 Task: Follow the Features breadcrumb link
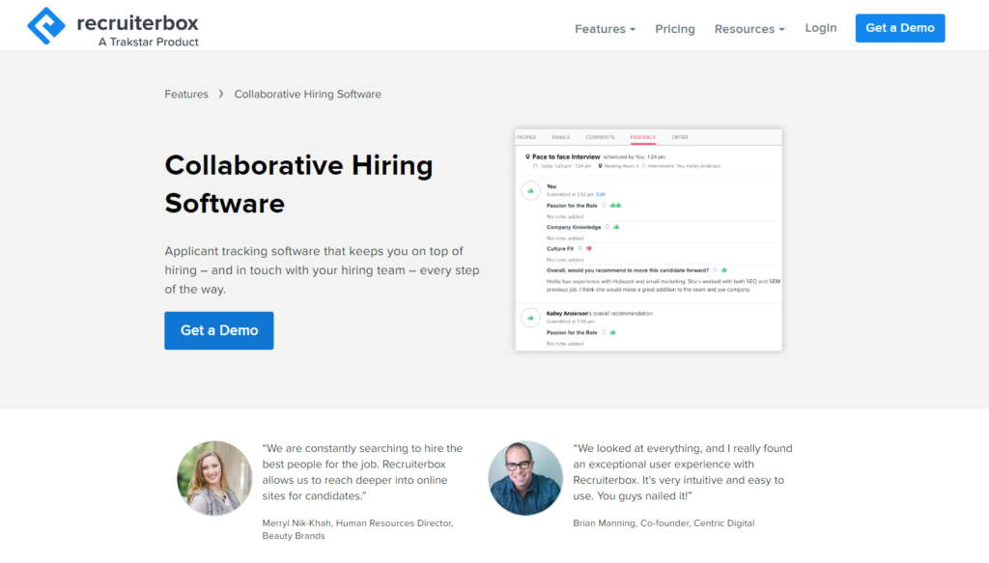coord(186,94)
